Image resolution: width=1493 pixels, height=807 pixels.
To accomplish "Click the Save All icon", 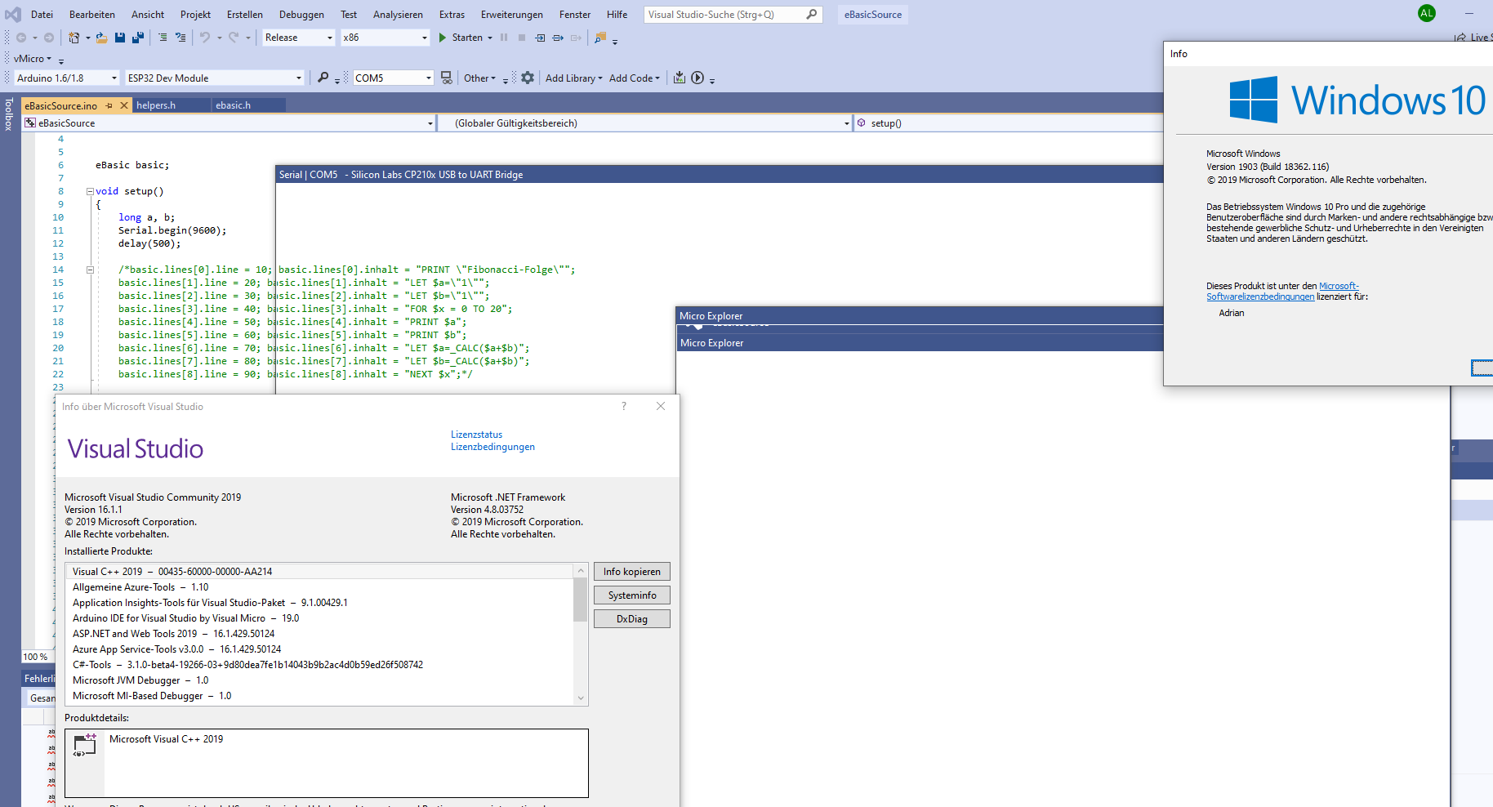I will click(x=137, y=38).
